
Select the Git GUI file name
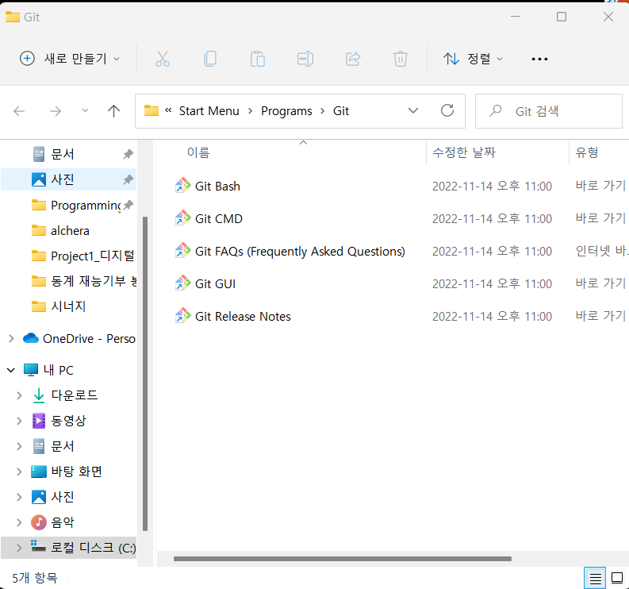[215, 284]
